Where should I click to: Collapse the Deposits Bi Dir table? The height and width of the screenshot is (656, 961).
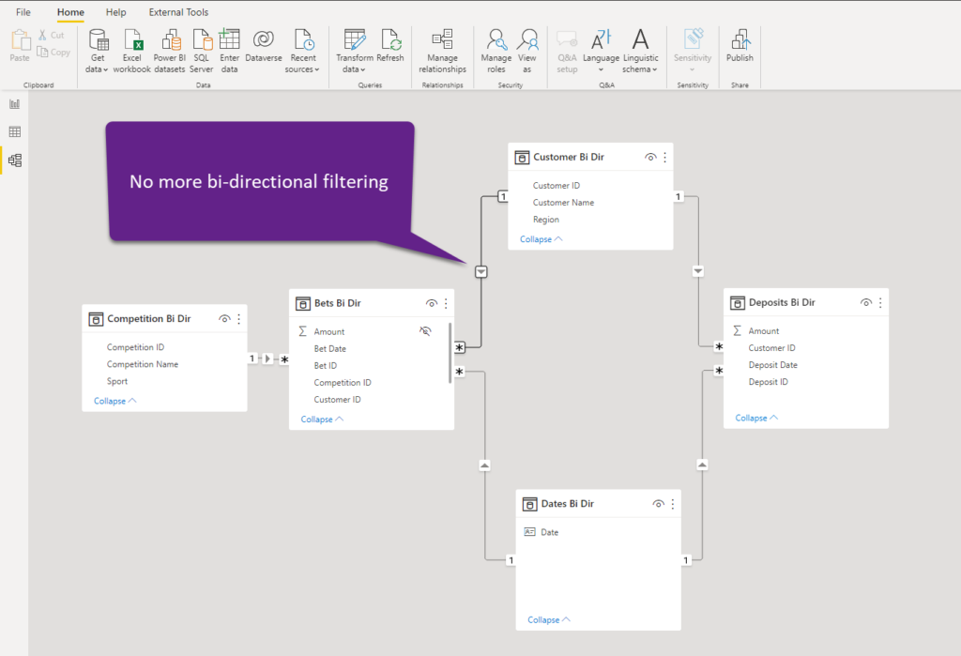(756, 418)
